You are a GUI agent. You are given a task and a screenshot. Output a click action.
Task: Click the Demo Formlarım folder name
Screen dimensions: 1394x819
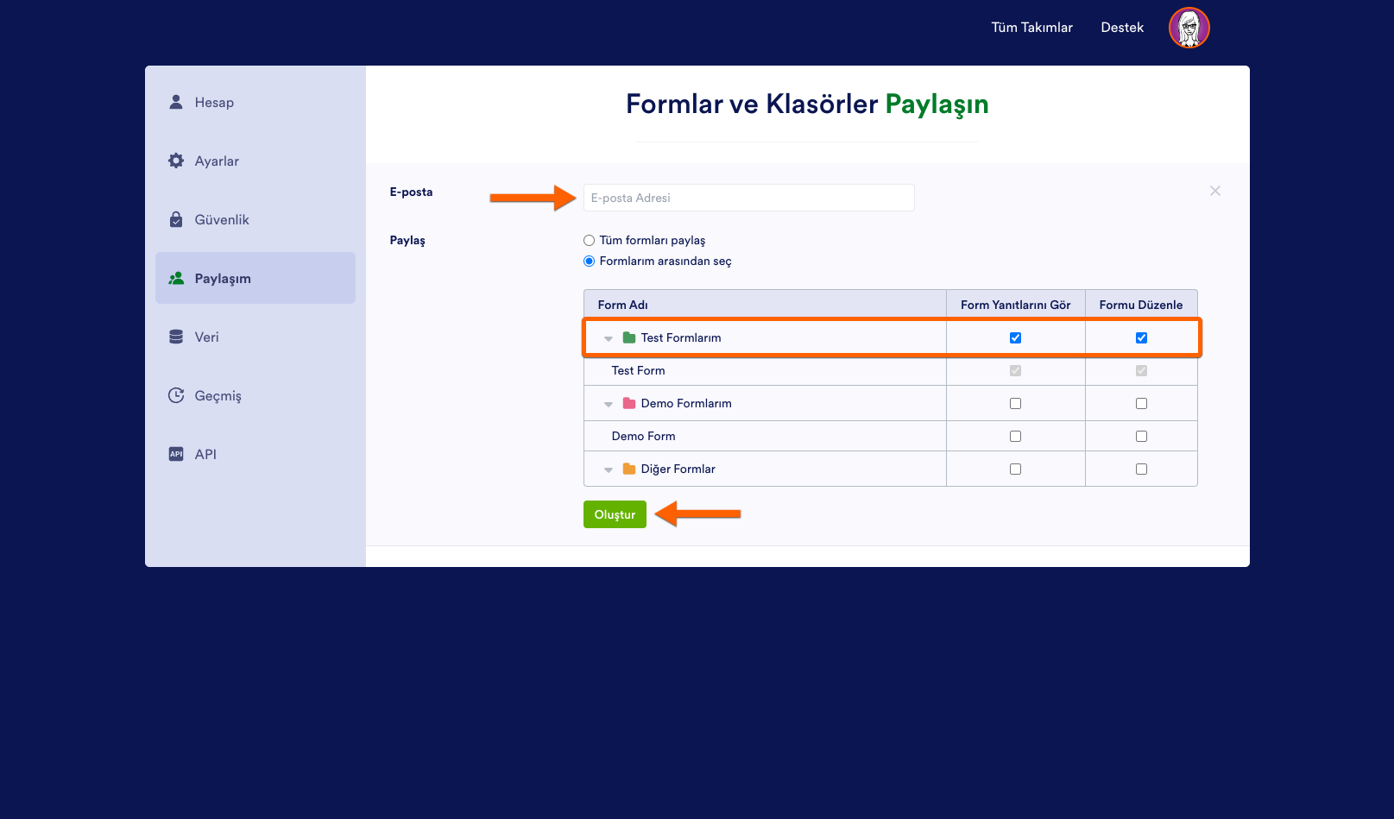tap(686, 403)
